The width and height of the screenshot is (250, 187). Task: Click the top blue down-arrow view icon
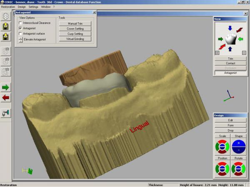tap(228, 29)
